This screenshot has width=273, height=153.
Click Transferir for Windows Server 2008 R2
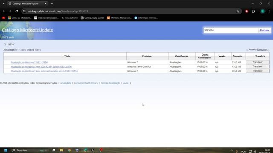point(257,67)
